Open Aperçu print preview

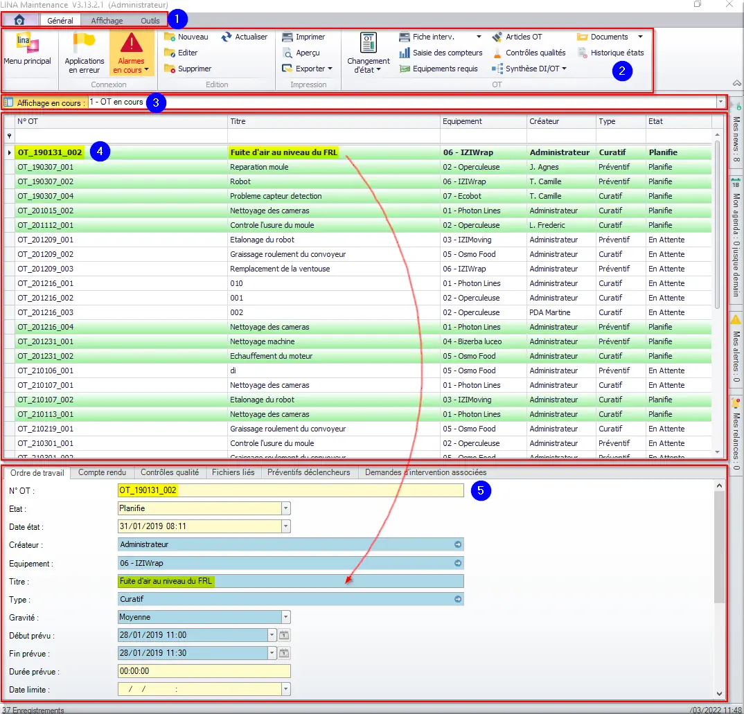[x=301, y=53]
